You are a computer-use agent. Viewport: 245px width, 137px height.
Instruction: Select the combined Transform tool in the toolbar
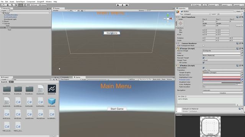click(25, 5)
